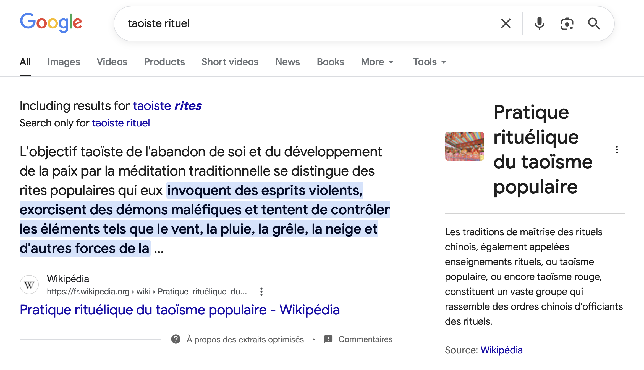Image resolution: width=644 pixels, height=370 pixels.
Task: Open the Tools dropdown
Action: pos(429,62)
